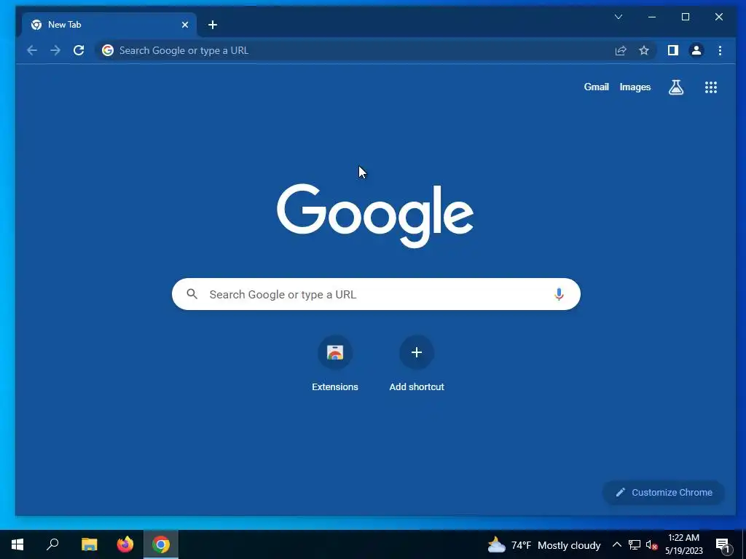Show hidden system tray icons
The image size is (746, 559).
[616, 544]
